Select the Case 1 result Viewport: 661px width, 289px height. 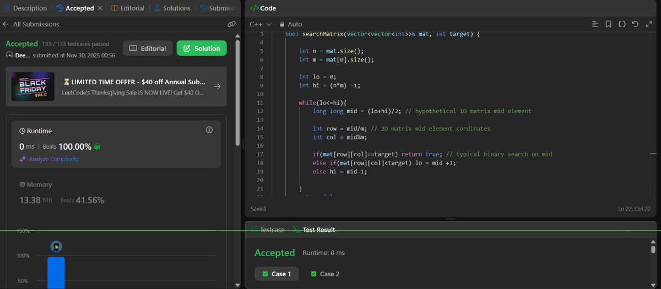coord(277,274)
